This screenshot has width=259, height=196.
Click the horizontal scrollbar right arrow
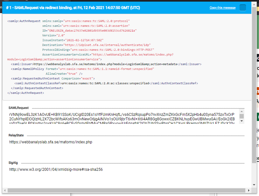(249, 191)
